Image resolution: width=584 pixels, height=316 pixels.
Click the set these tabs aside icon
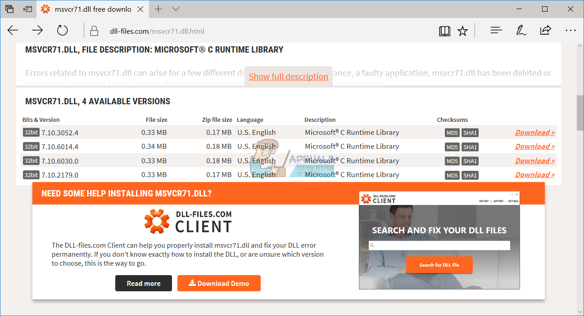click(x=28, y=9)
